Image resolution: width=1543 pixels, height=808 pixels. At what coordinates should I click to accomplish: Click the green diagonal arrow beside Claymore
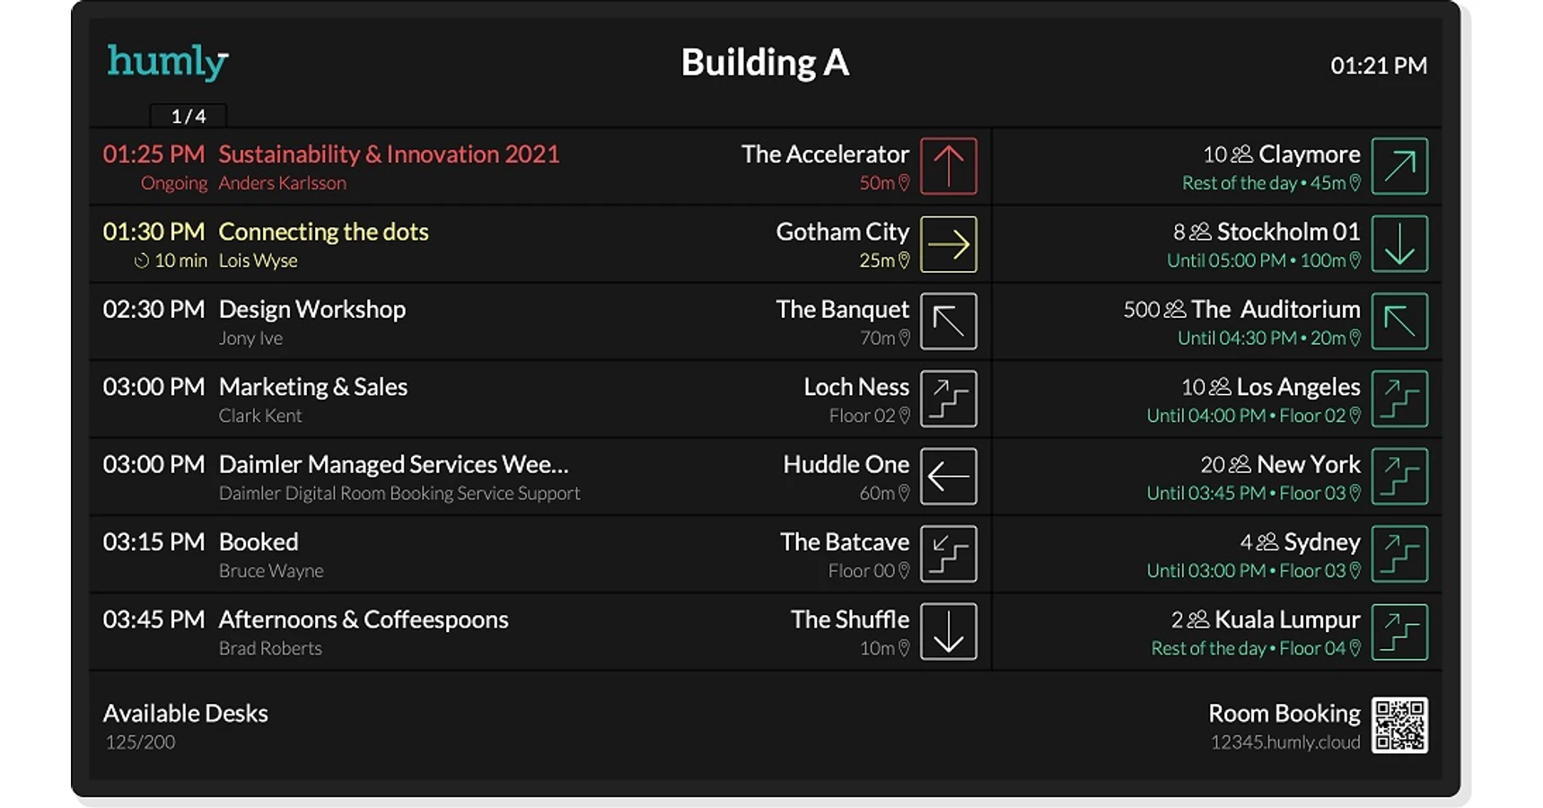tap(1399, 166)
